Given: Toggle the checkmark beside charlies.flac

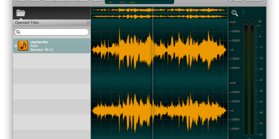Looking at the screenshot, I should point(16,46).
